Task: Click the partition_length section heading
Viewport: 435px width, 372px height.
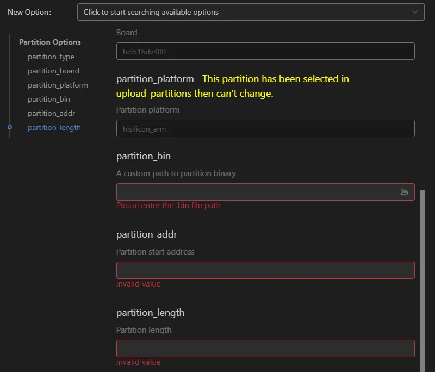Action: (x=151, y=313)
